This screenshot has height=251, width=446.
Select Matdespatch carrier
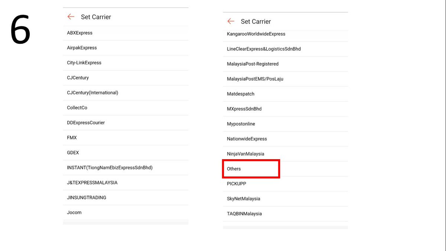pyautogui.click(x=285, y=94)
